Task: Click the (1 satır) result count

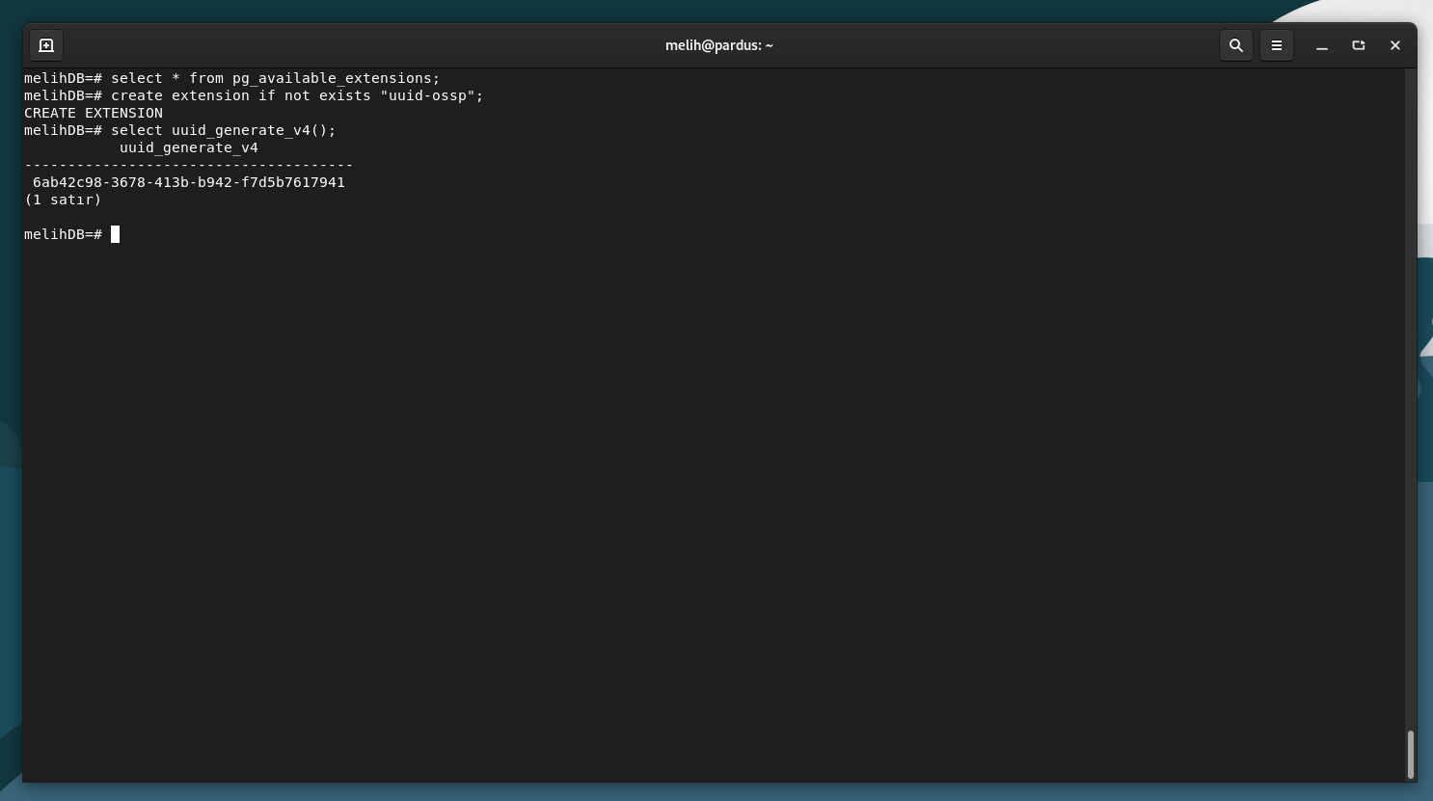Action: click(x=63, y=200)
